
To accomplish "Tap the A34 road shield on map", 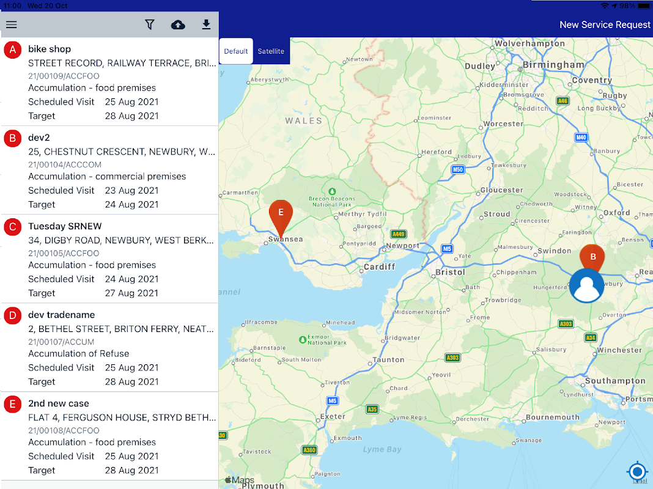I will 591,337.
